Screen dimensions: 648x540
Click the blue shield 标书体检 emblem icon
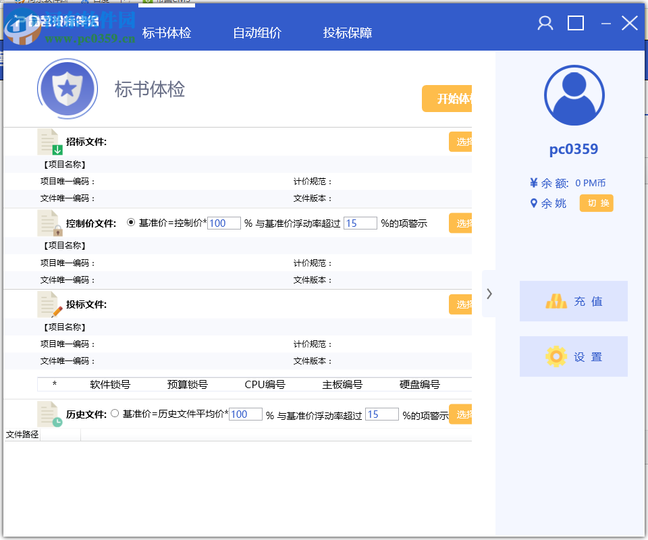click(67, 88)
